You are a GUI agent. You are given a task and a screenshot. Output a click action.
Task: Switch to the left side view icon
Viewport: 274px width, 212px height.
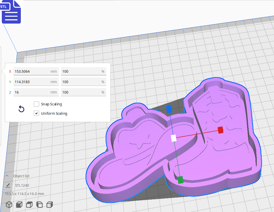pyautogui.click(x=39, y=204)
